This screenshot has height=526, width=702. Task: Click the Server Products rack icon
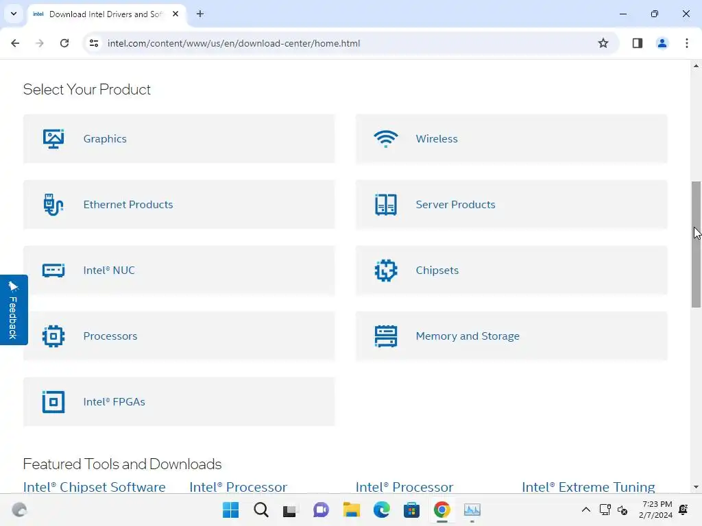tap(385, 204)
